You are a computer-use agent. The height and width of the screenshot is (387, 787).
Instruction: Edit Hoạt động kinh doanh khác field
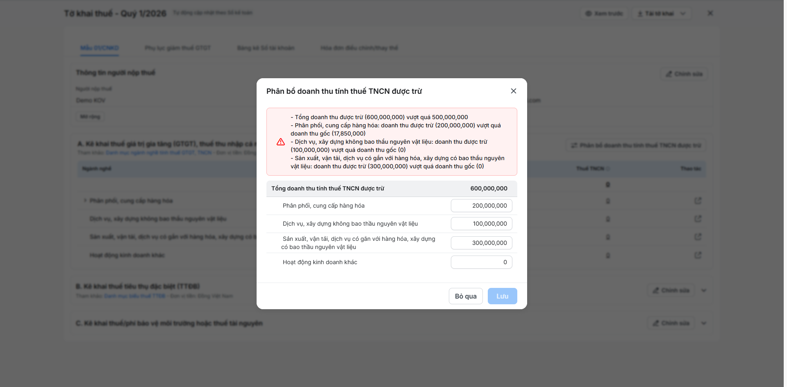point(481,262)
